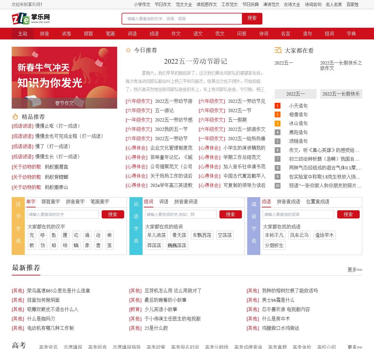Open 成语 in the red navigation bar
This screenshot has height=349, width=374.
pyautogui.click(x=154, y=34)
